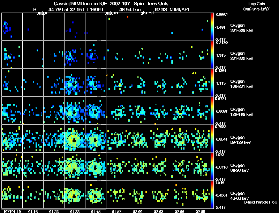
Task: Click the color bar for the 68-90 keV row
Action: (212, 166)
